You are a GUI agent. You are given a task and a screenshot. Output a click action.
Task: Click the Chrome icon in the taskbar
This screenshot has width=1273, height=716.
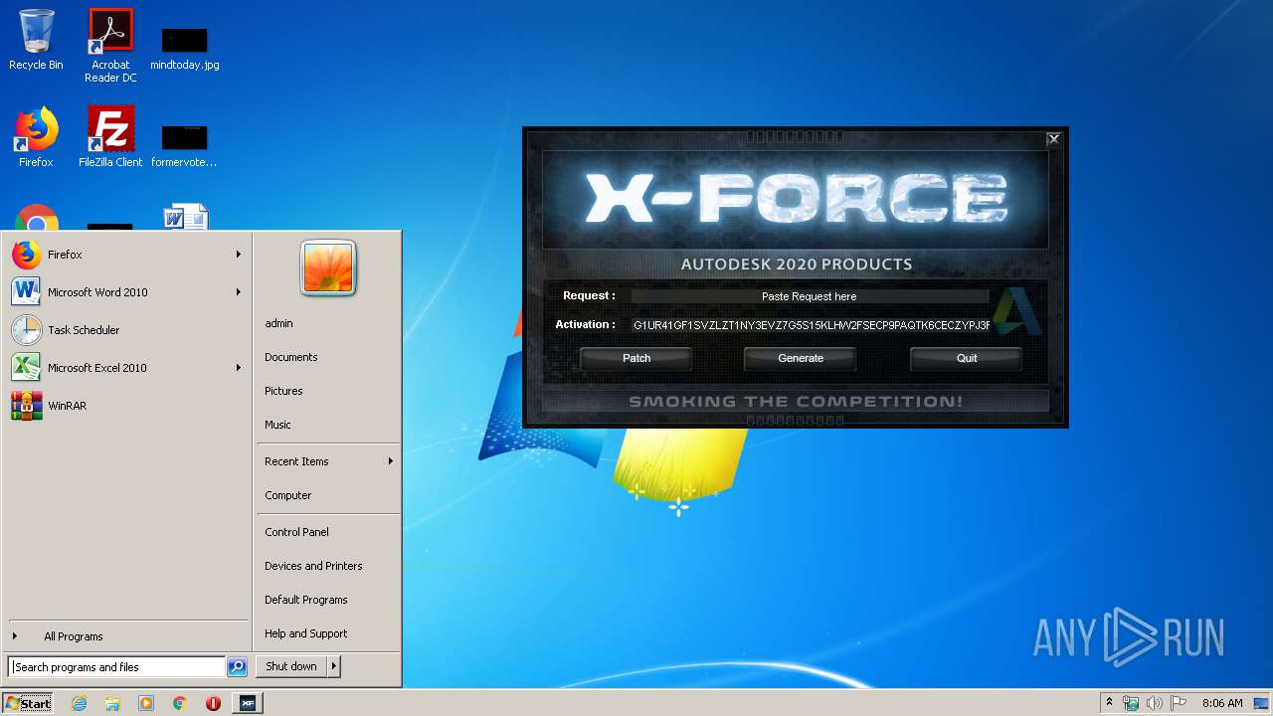180,703
